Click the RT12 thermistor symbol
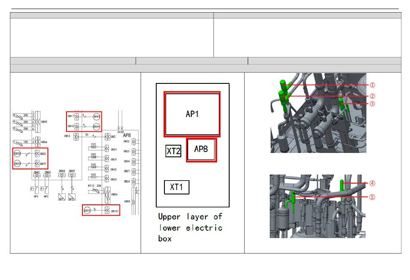 [x=95, y=190]
